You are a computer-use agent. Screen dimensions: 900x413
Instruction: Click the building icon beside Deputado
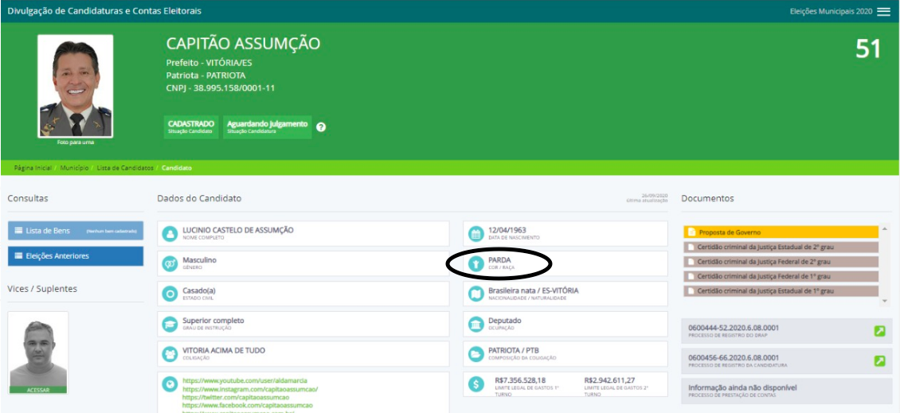tap(475, 324)
